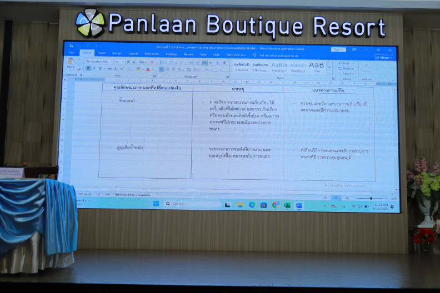
Task: Switch to the Mailings ribbon tab
Action: [x=172, y=54]
